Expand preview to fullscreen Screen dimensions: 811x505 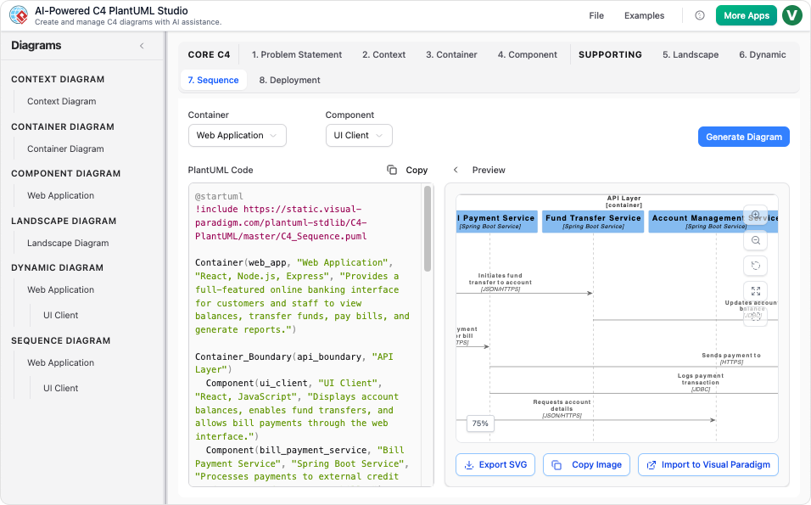point(755,291)
